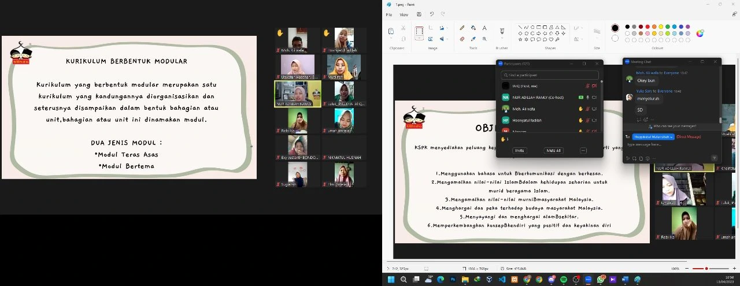
Task: Toggle microphone for NUR ADILLAH RAMLY participant
Action: (588, 97)
